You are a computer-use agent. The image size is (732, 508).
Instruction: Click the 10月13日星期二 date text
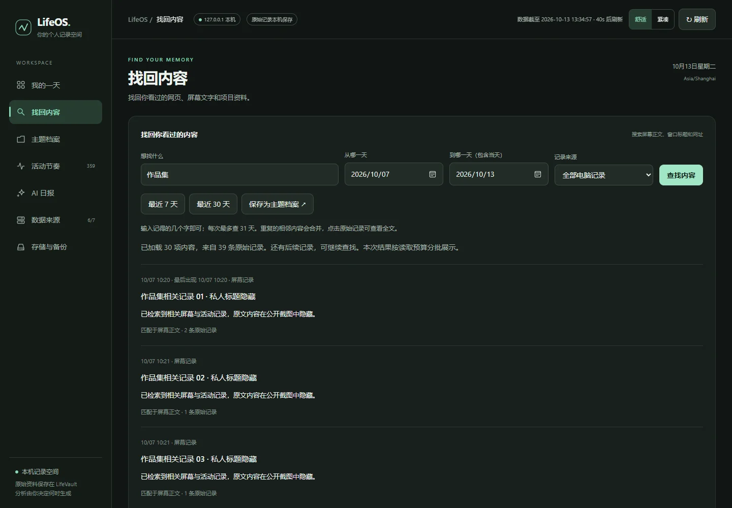tap(694, 67)
